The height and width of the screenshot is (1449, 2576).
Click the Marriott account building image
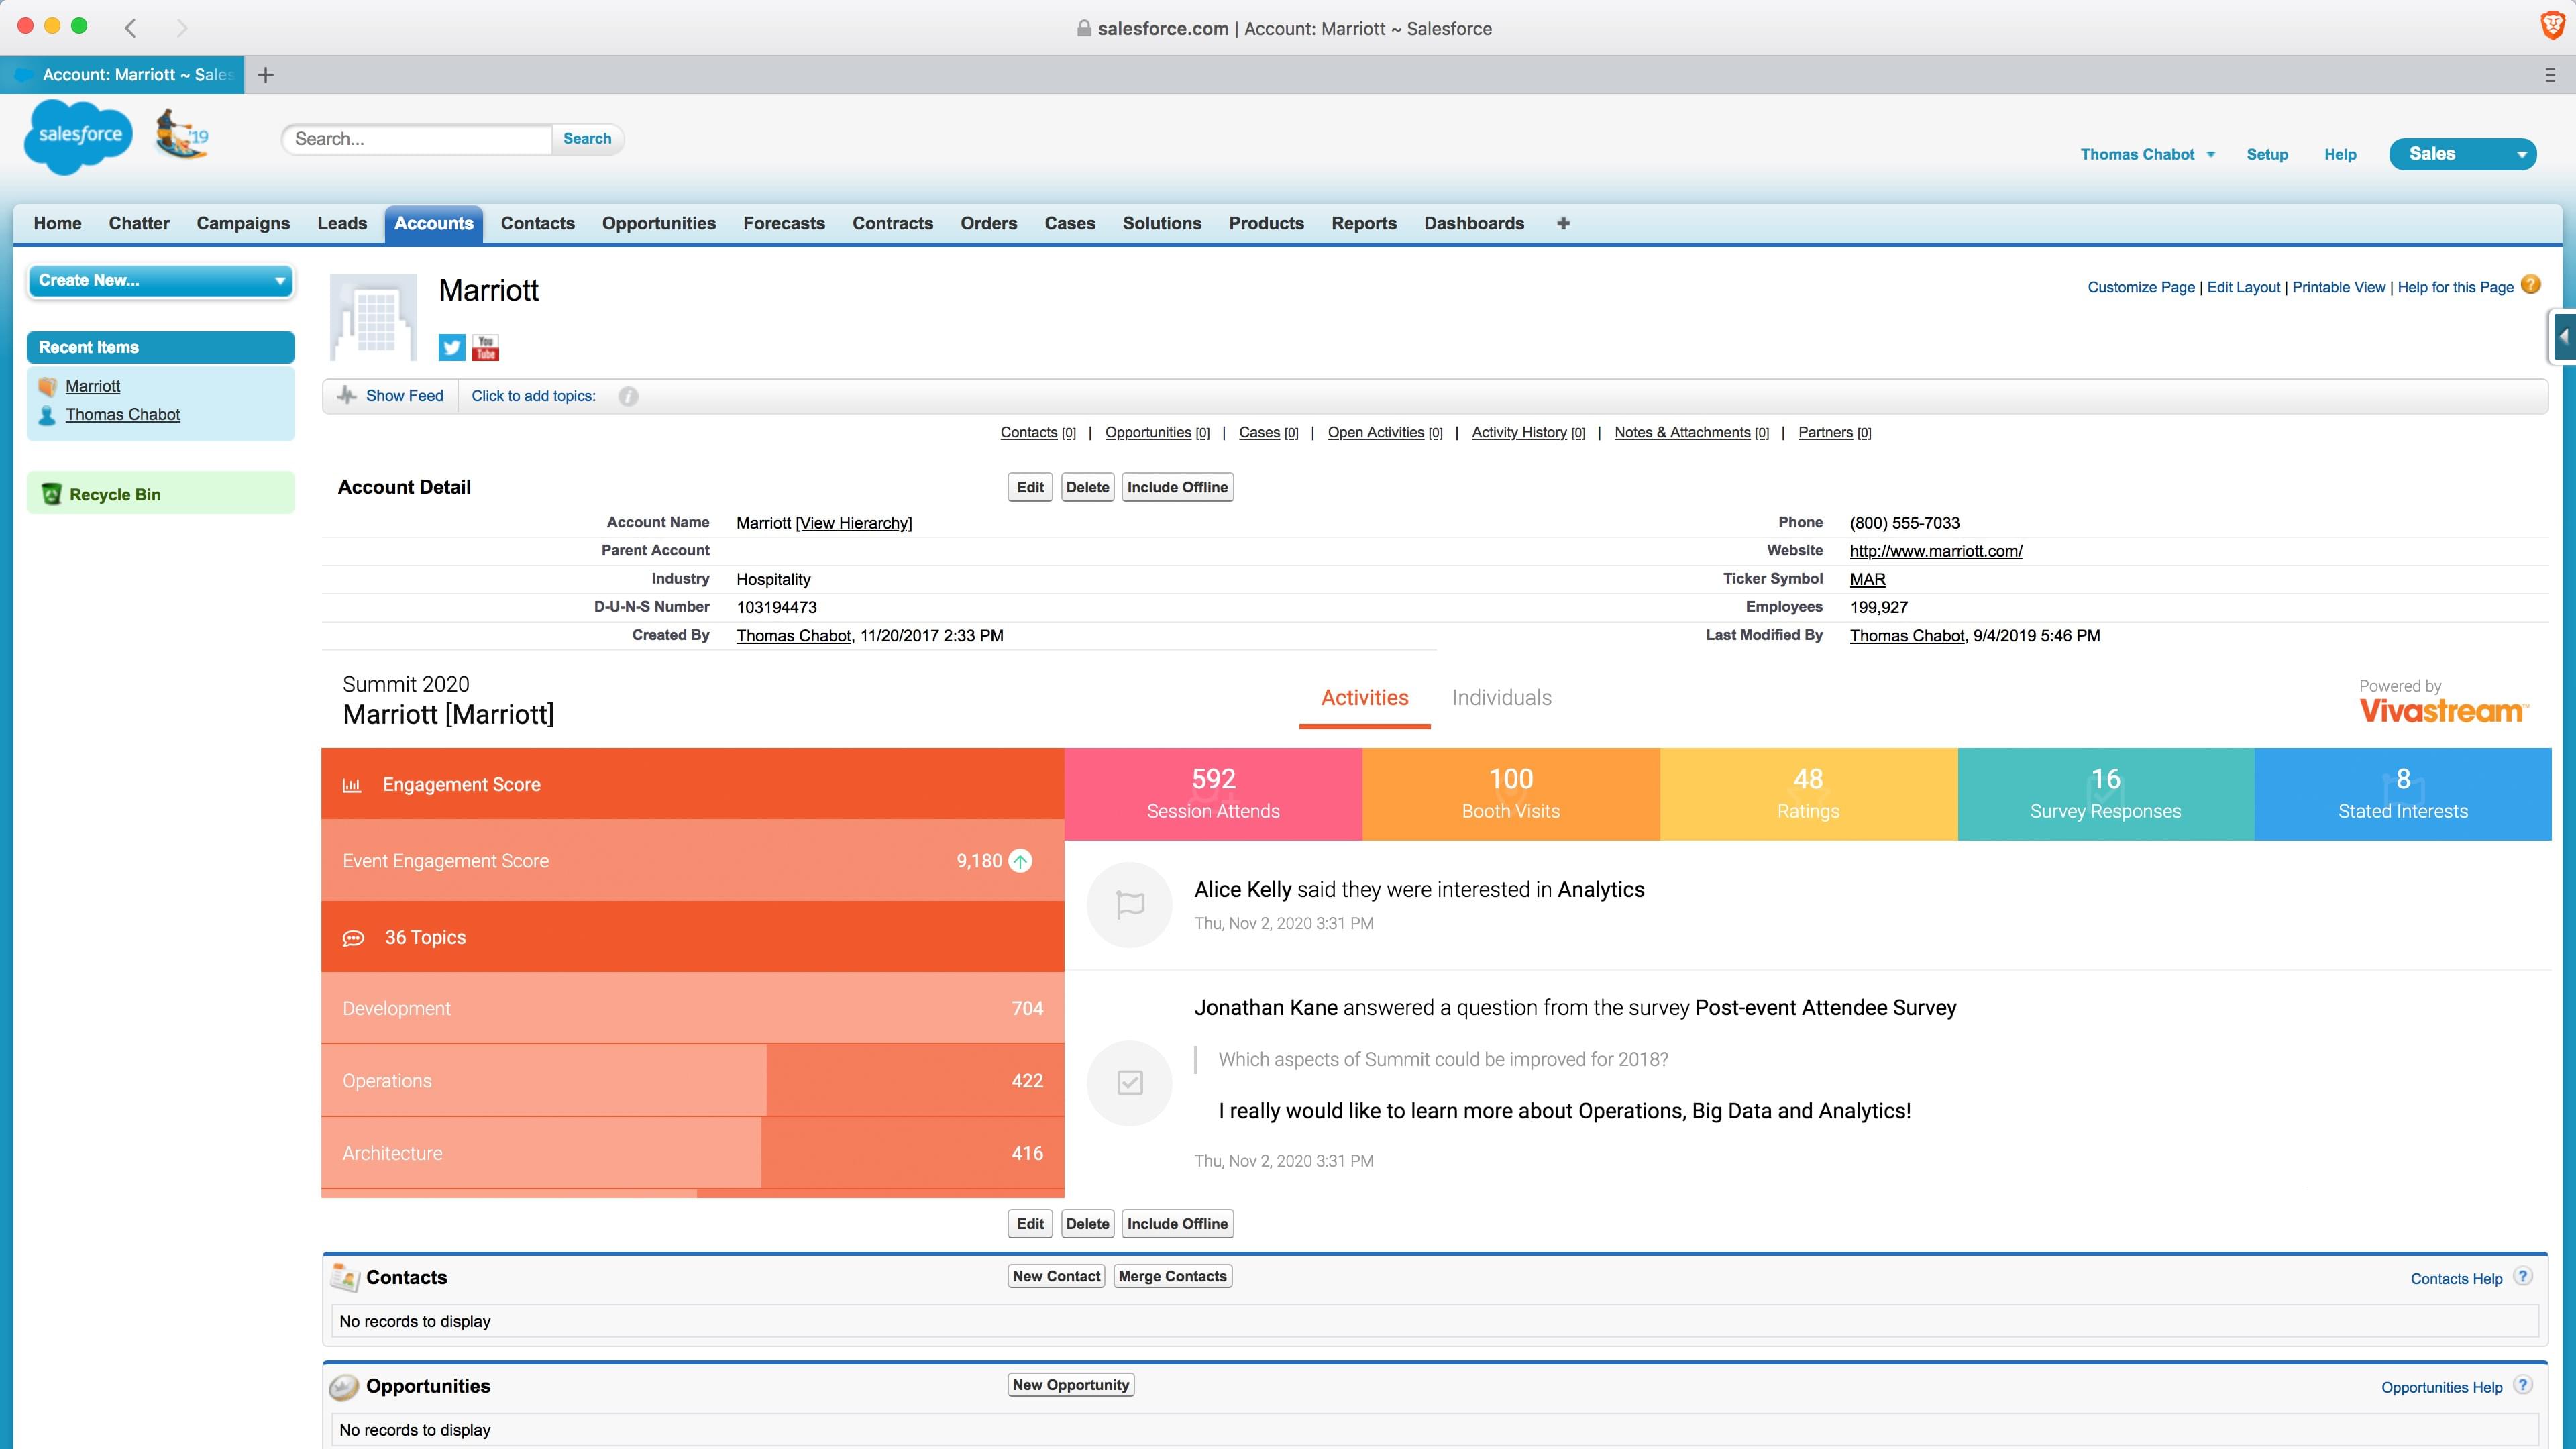[x=374, y=316]
